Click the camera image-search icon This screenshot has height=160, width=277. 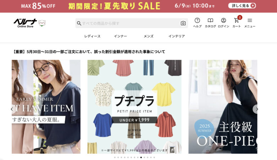point(183,23)
